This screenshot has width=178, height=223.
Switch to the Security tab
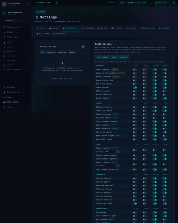click(54, 28)
